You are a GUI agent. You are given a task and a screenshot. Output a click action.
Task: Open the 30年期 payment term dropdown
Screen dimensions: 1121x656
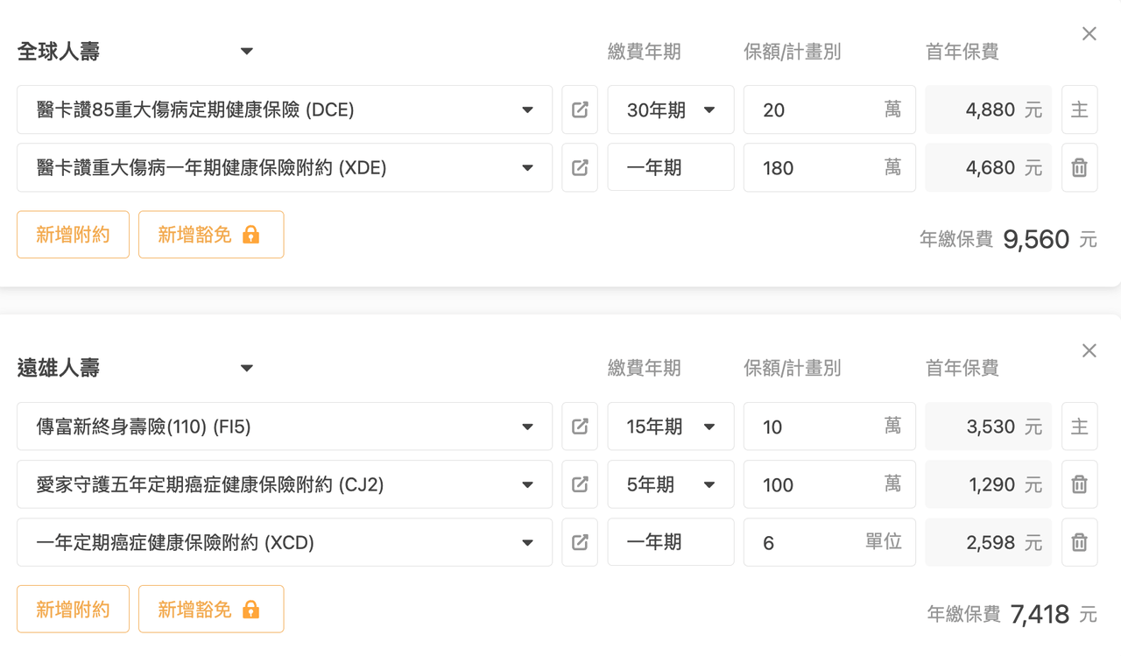[671, 109]
